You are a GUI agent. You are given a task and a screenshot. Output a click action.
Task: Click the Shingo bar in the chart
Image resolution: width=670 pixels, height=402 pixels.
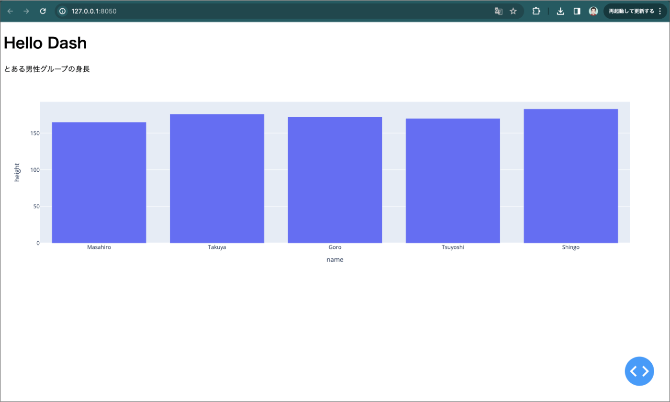click(571, 176)
